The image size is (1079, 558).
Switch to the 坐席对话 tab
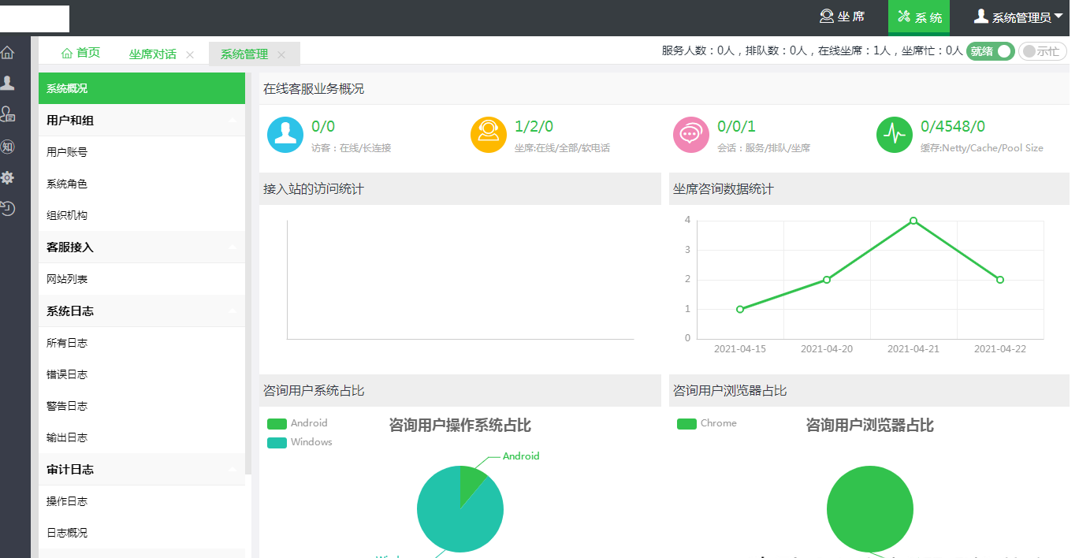[x=154, y=52]
